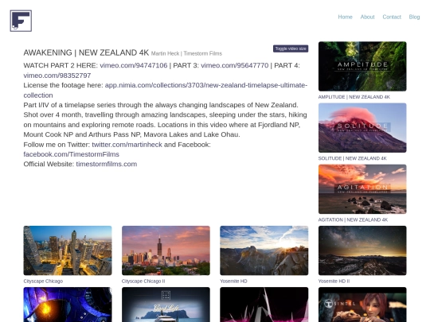Screen dimensions: 430x322
Task: Open the AGITATION video thumbnail
Action: pyautogui.click(x=362, y=189)
